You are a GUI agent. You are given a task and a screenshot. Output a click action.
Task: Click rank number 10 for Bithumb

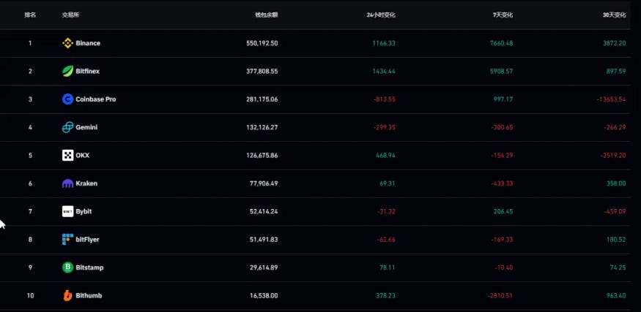[30, 296]
